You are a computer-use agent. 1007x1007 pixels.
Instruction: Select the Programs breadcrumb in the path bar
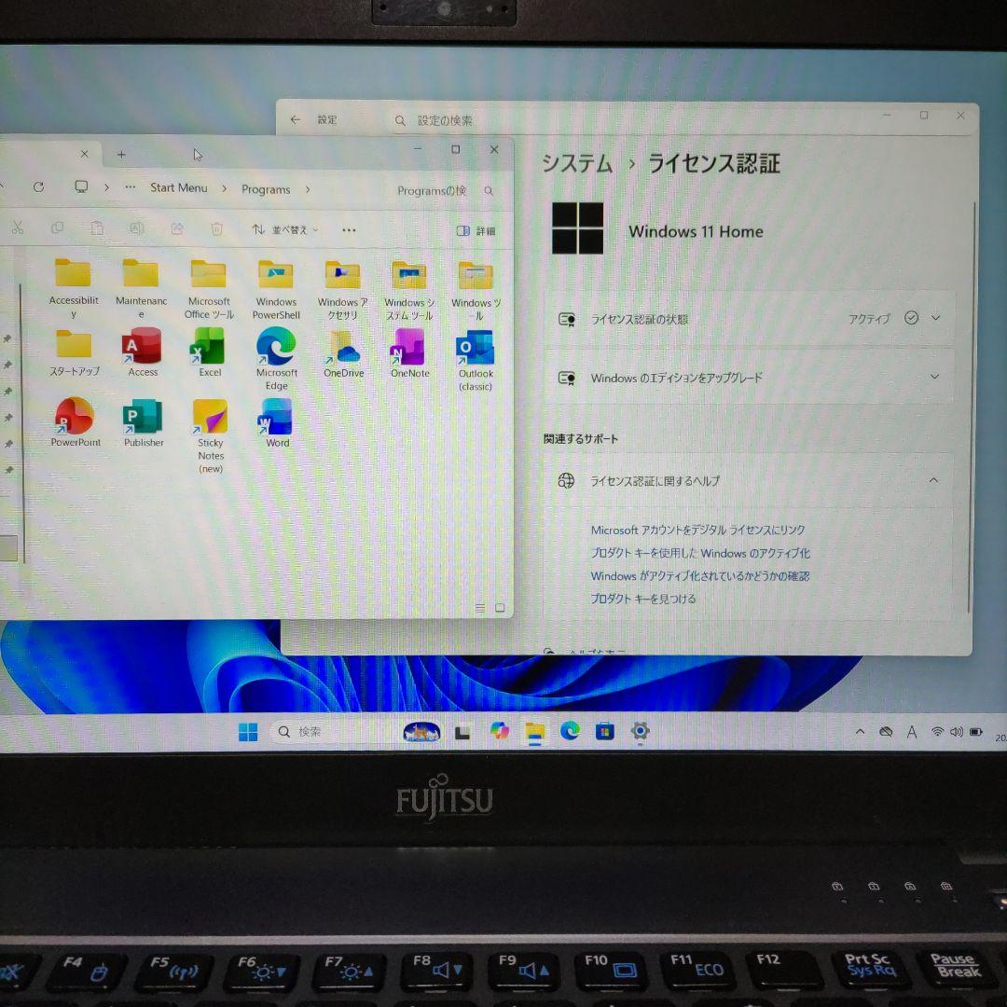click(265, 188)
